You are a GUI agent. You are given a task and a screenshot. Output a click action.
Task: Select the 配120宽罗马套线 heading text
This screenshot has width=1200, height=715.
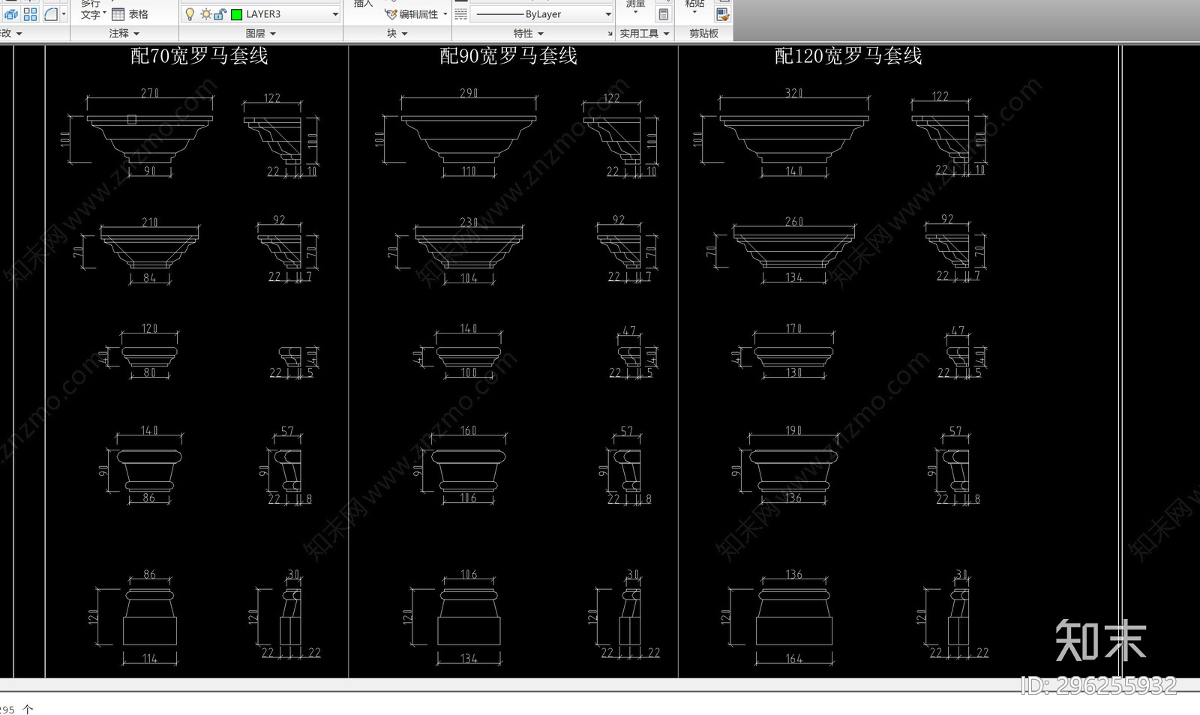tap(848, 55)
